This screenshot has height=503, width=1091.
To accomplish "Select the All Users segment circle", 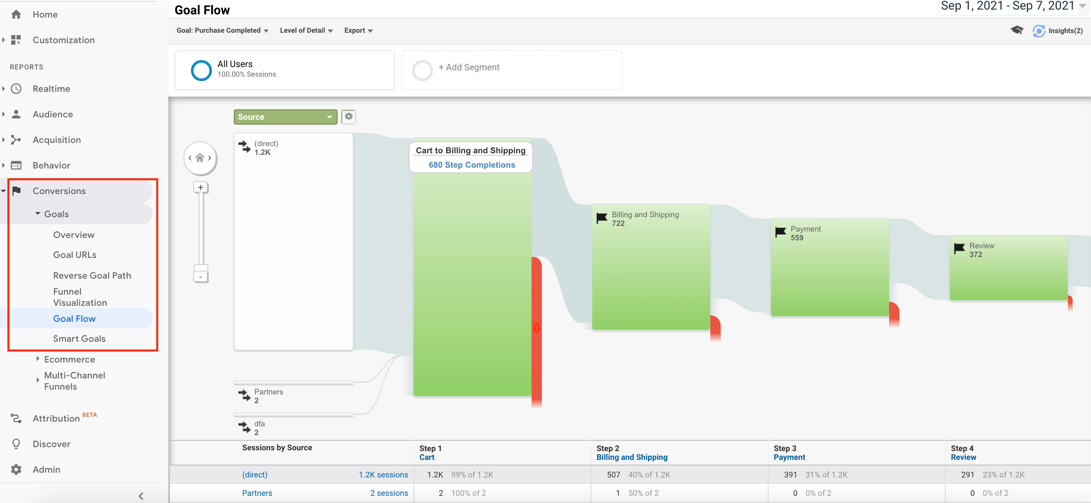I will click(201, 70).
